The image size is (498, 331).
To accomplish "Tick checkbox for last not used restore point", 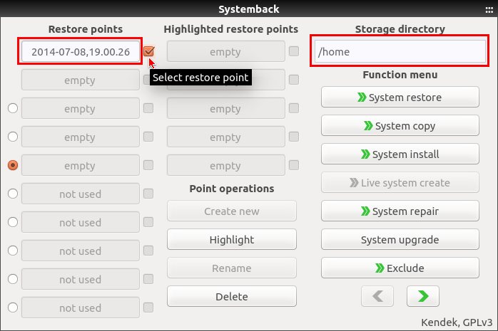I will click(x=148, y=308).
